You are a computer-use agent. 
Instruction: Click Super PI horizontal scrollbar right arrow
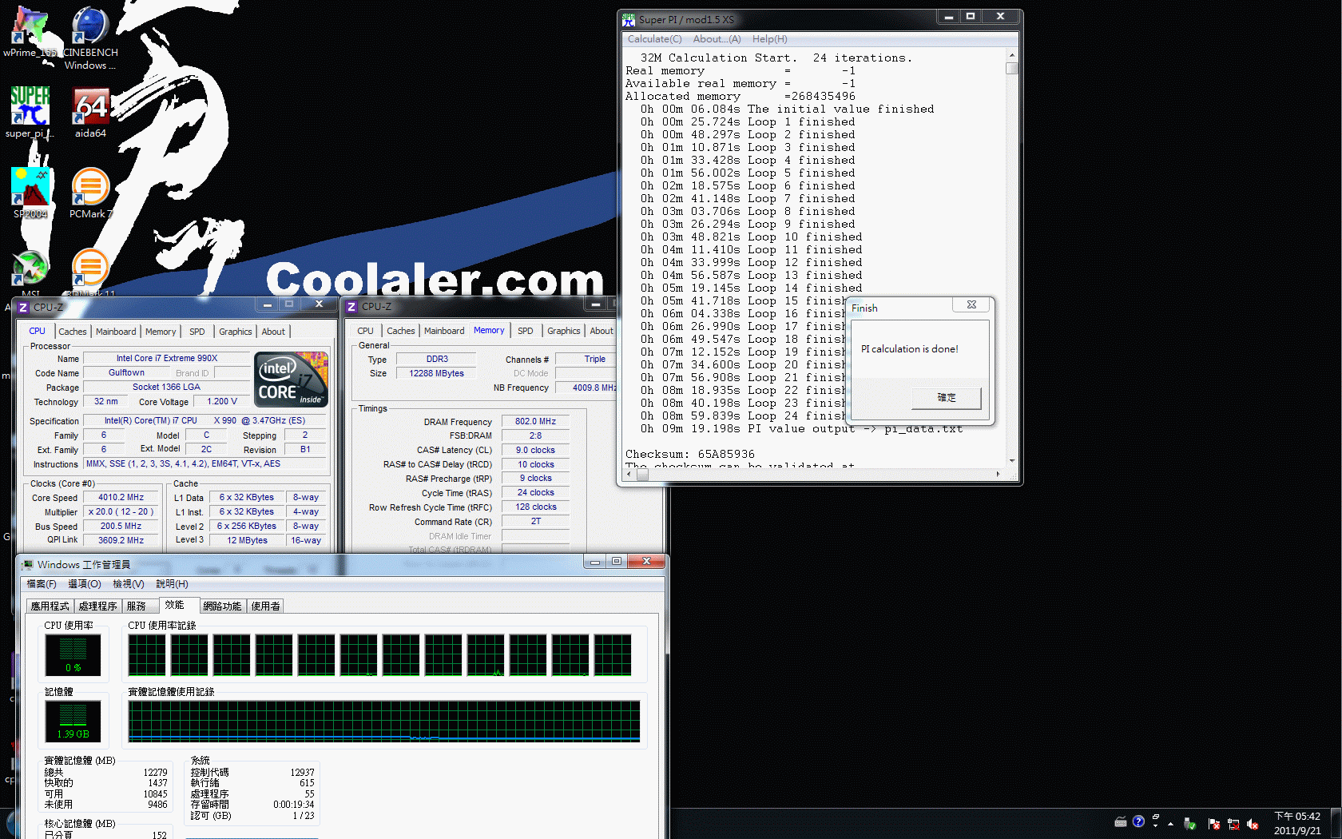[999, 474]
